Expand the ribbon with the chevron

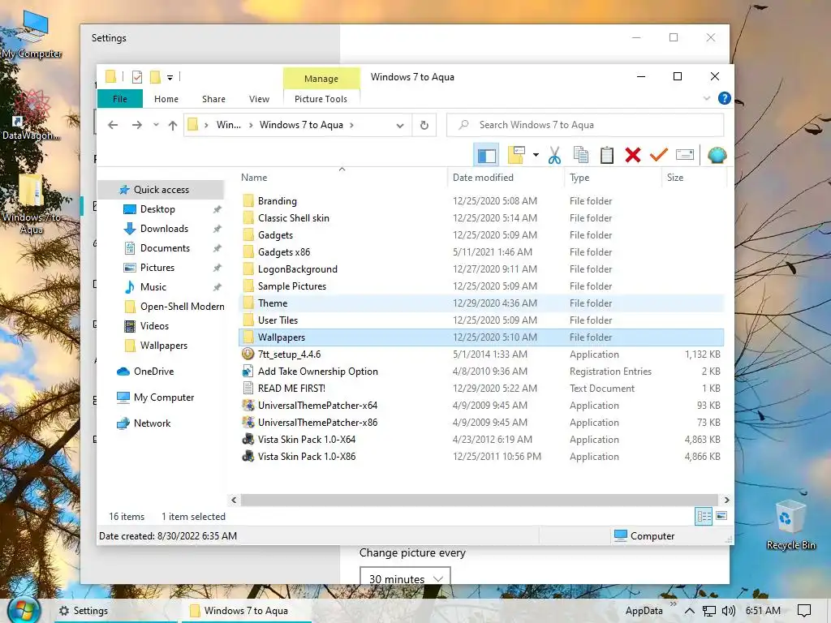(707, 98)
